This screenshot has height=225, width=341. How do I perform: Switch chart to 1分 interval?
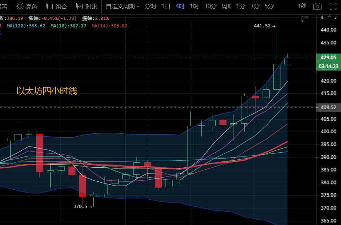click(x=240, y=6)
